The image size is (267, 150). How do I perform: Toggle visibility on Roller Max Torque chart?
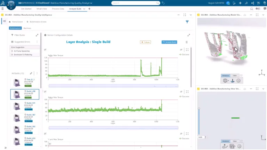pyautogui.click(x=181, y=50)
